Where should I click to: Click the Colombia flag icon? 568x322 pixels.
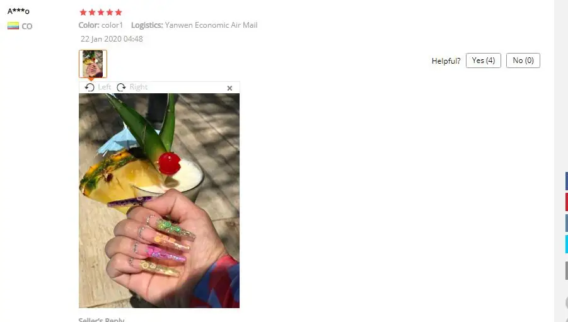click(13, 26)
